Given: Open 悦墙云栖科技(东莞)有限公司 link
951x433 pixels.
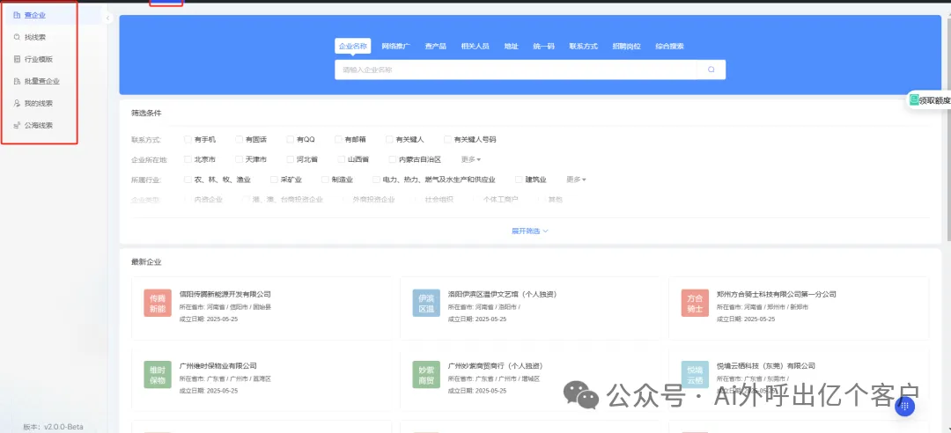Looking at the screenshot, I should (x=765, y=366).
